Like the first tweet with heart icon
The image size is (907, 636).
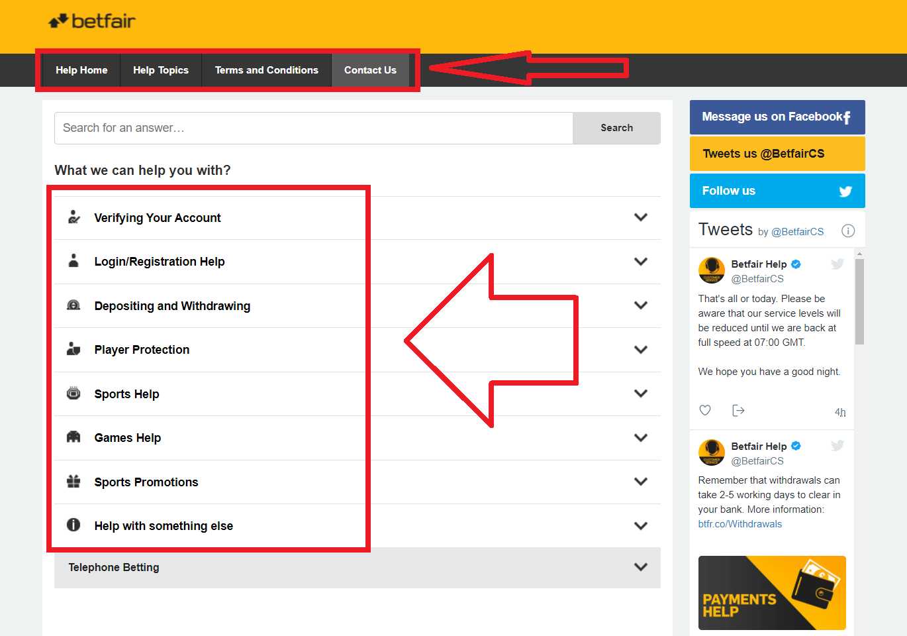coord(705,411)
